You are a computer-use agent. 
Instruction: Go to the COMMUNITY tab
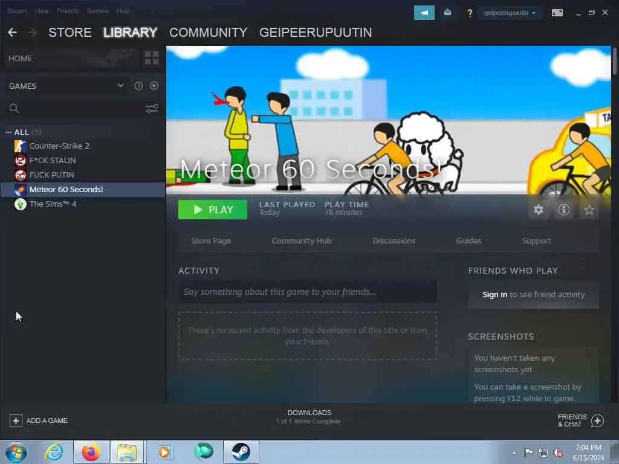coord(208,33)
